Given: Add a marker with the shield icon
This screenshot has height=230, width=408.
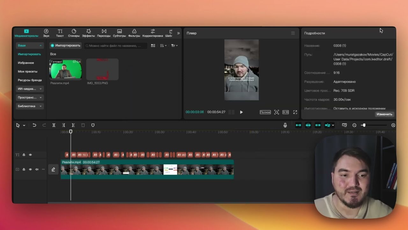Looking at the screenshot, I should [x=93, y=125].
